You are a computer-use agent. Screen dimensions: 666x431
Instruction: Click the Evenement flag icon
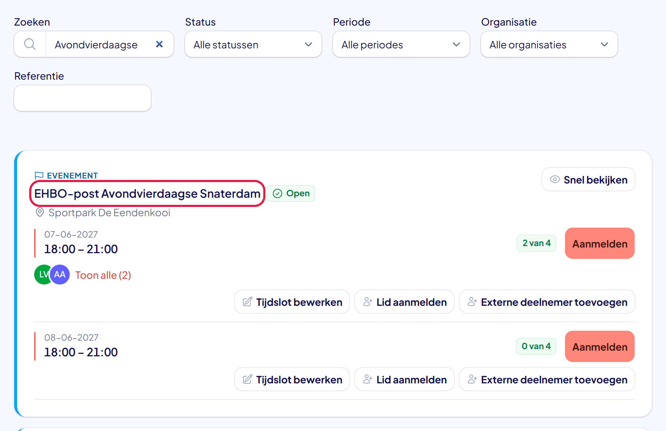[x=39, y=175]
